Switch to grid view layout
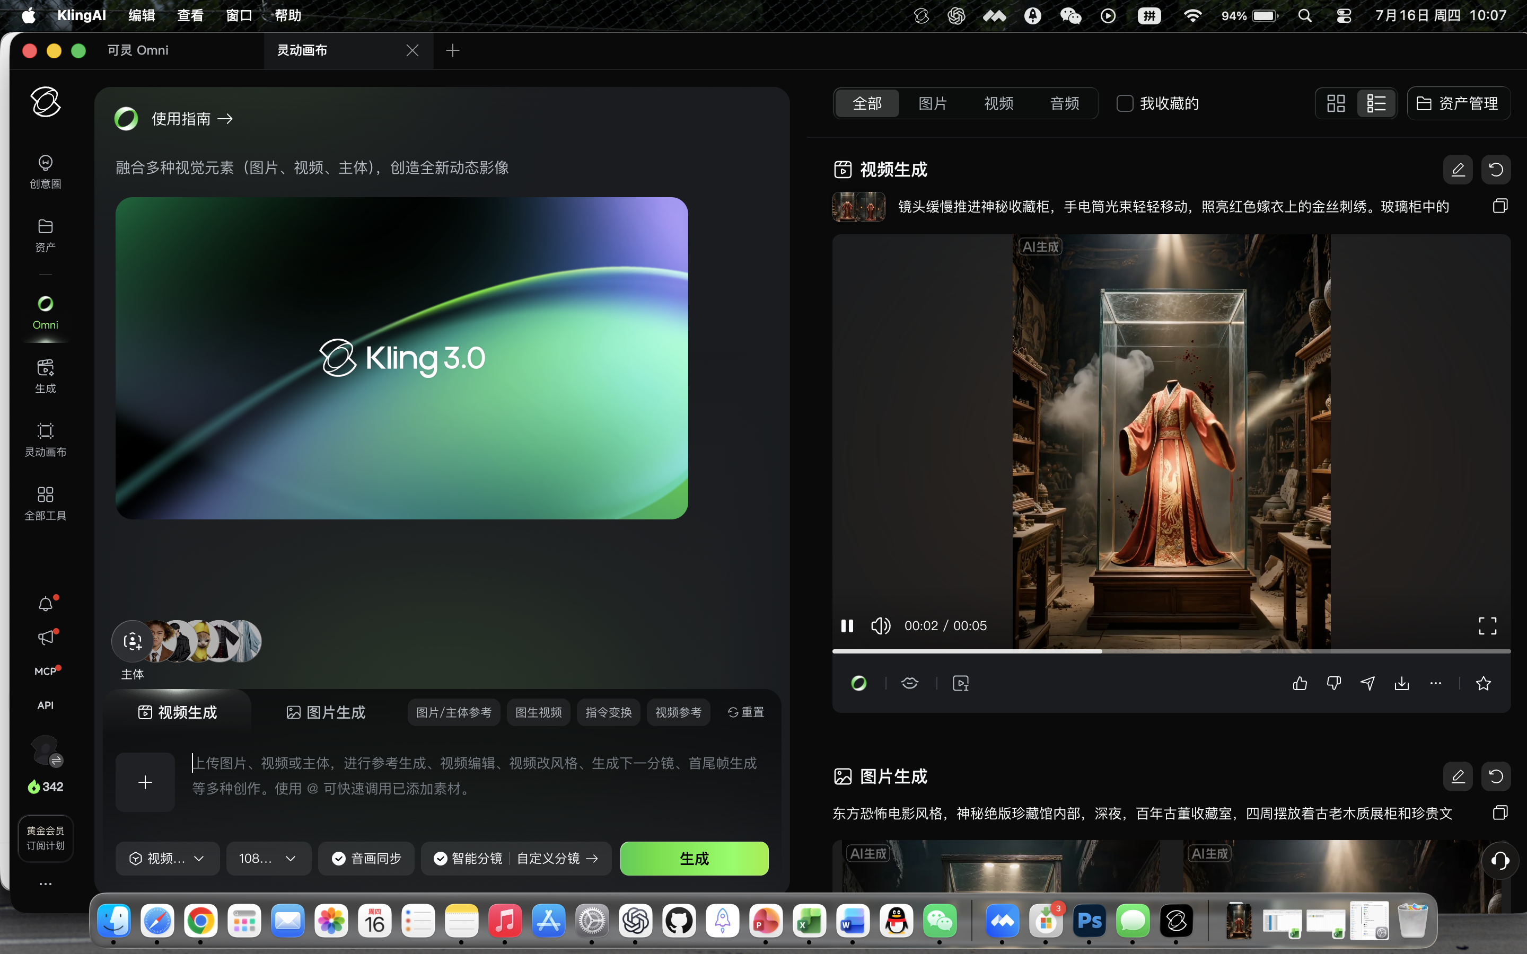The image size is (1527, 954). tap(1336, 103)
